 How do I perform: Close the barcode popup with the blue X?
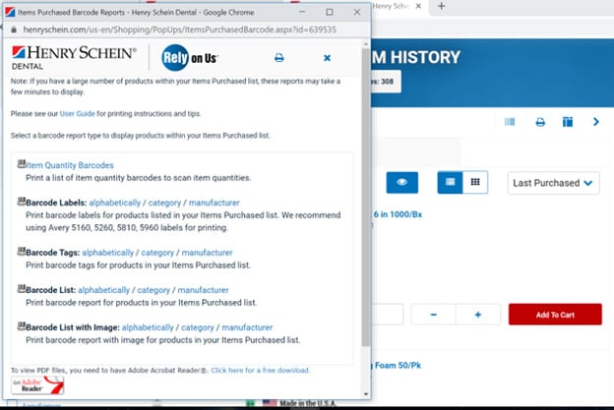pos(327,58)
